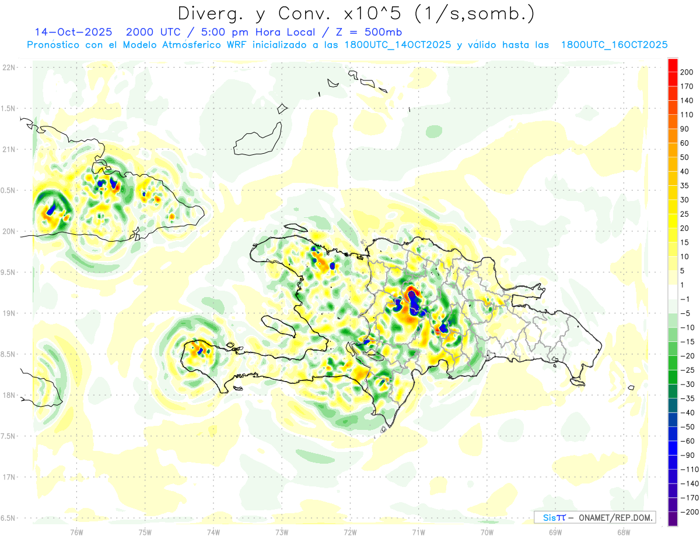This screenshot has height=540, width=700.
Task: Click the 22N latitude axis label
Action: click(x=8, y=67)
